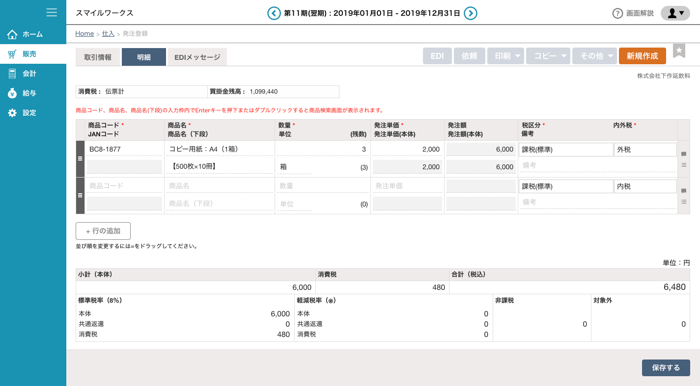Click the Home breadcrumb link
Screen dimensions: 700x386
(x=84, y=33)
